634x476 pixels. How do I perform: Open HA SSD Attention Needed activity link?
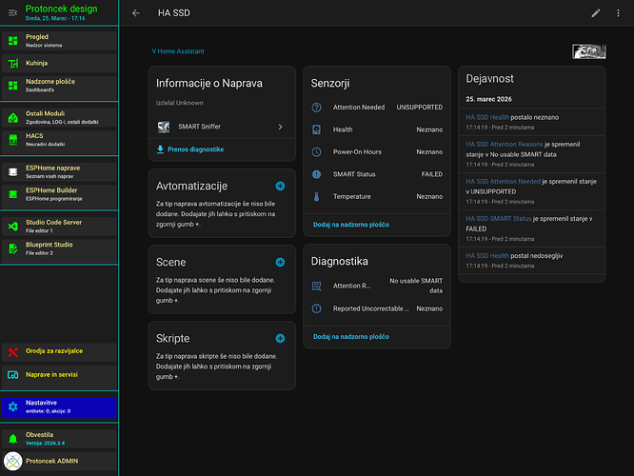point(503,182)
